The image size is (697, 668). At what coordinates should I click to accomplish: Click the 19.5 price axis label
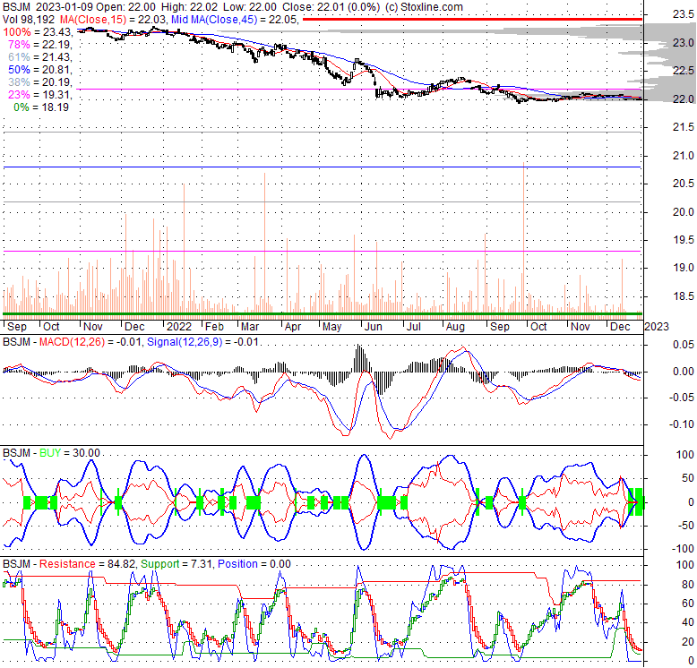pyautogui.click(x=683, y=240)
